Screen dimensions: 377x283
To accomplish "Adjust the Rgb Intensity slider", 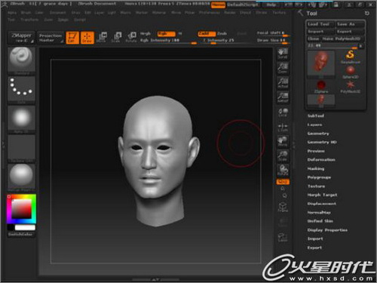I will click(168, 41).
